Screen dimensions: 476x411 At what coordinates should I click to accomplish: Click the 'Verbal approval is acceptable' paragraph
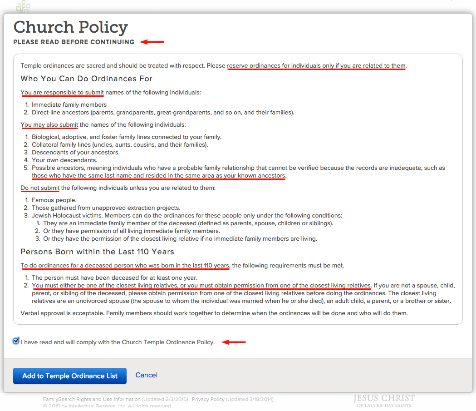[214, 313]
